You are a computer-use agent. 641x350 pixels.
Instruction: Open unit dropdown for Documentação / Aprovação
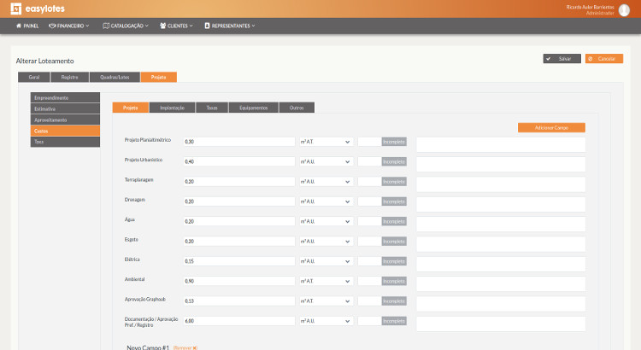pos(326,321)
